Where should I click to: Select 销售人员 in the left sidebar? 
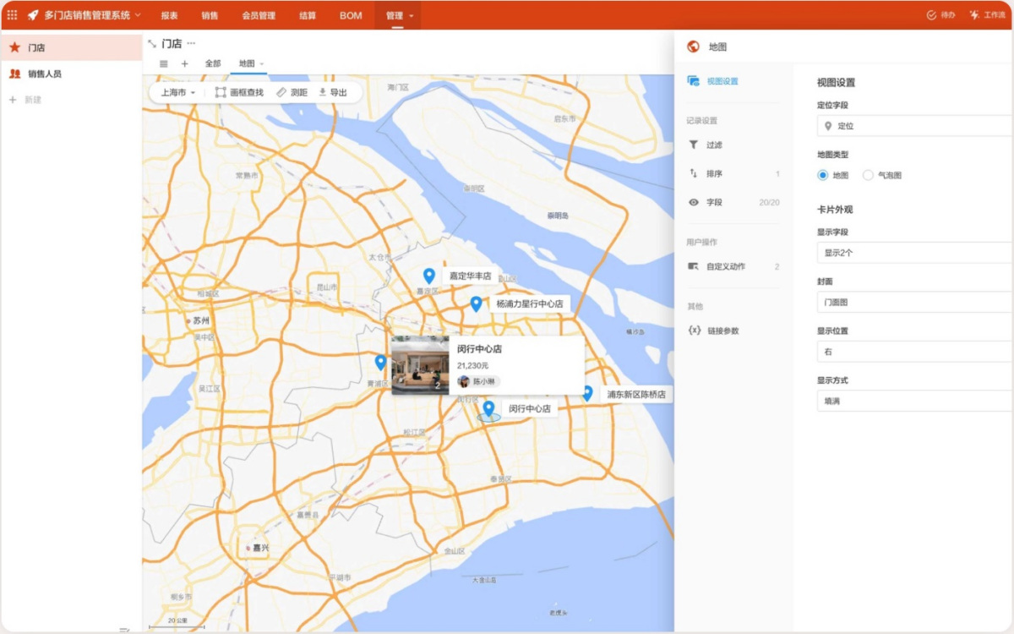[x=44, y=74]
